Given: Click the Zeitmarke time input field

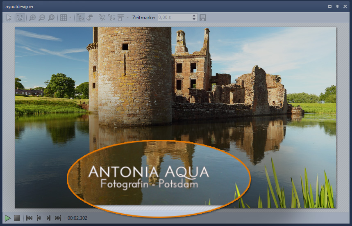Looking at the screenshot, I should coord(175,17).
